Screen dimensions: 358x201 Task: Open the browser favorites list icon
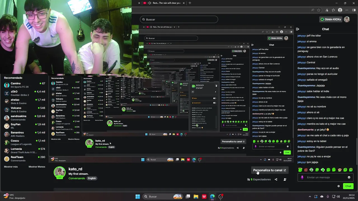(333, 10)
